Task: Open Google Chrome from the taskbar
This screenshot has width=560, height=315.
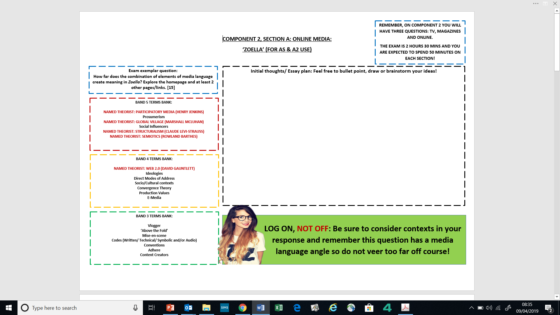Action: point(243,308)
